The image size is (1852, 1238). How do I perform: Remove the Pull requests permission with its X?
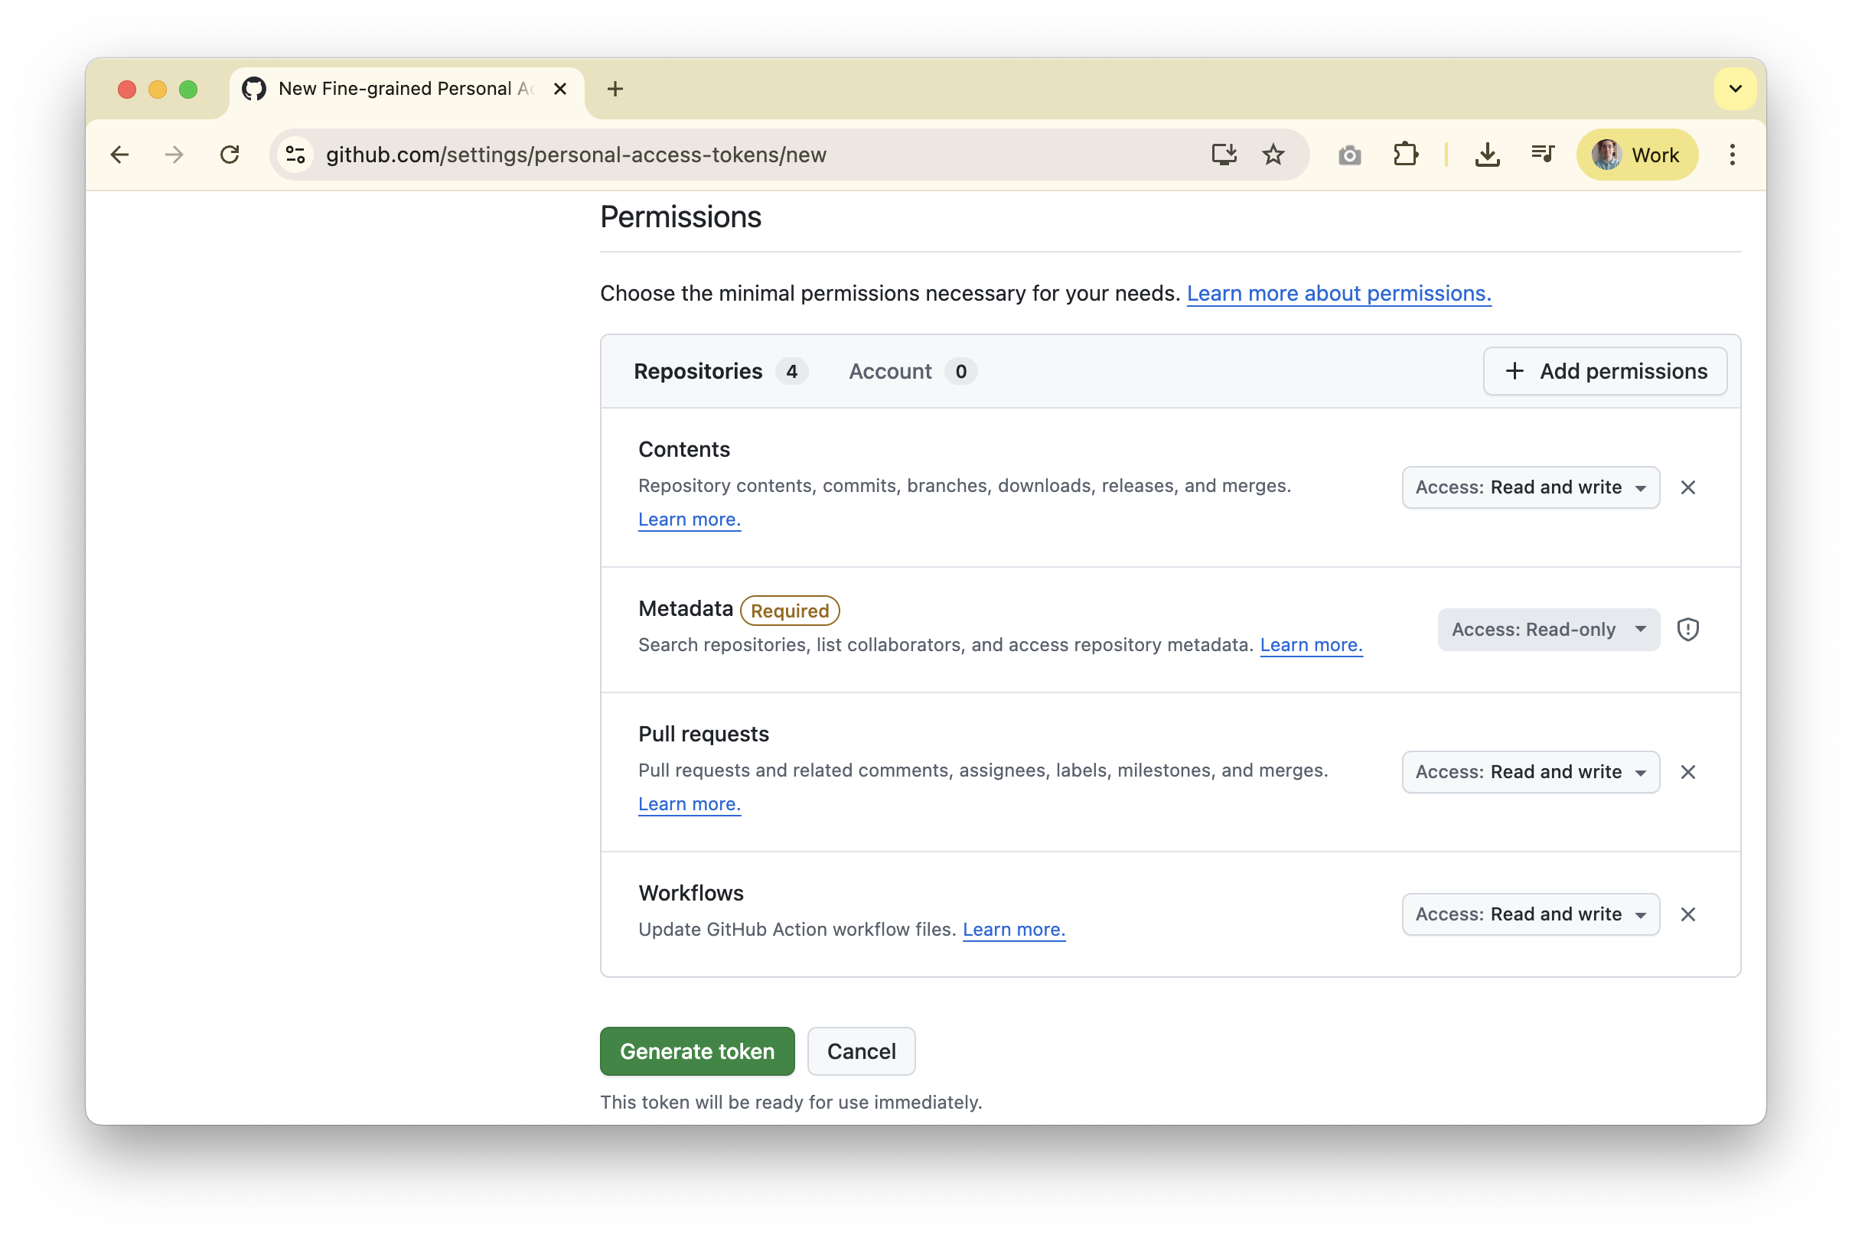tap(1688, 772)
